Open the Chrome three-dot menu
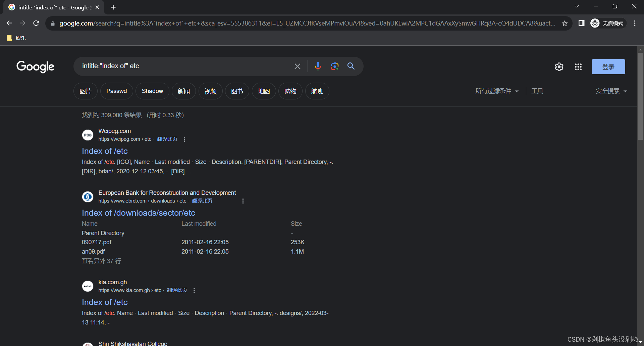This screenshot has height=346, width=644. pyautogui.click(x=635, y=23)
